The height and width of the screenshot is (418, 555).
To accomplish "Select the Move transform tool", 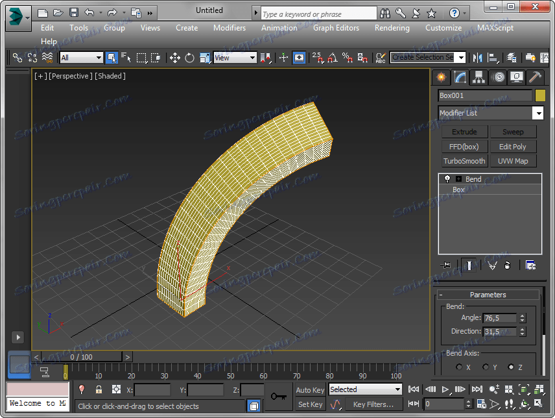I will pyautogui.click(x=175, y=58).
